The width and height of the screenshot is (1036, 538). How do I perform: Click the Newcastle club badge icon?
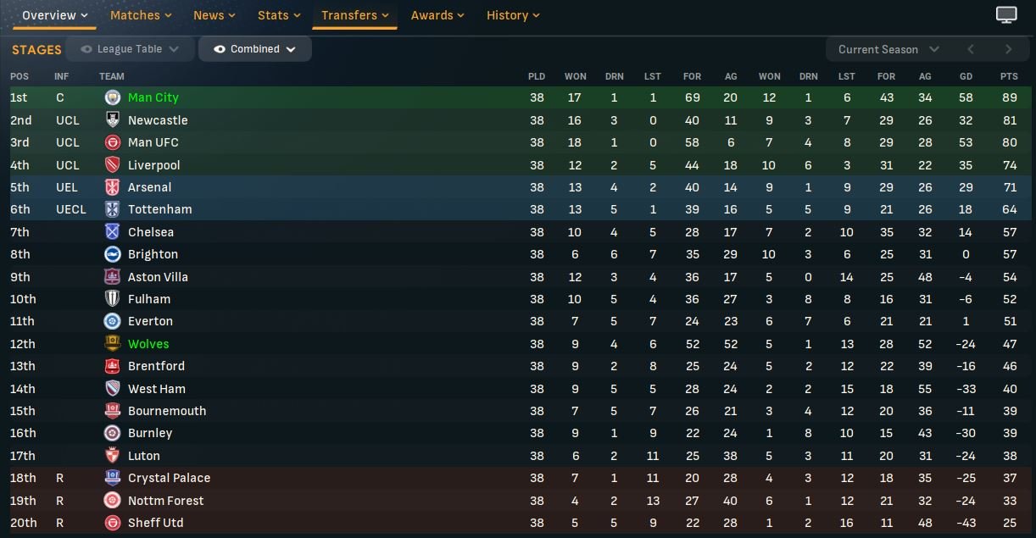click(x=112, y=120)
